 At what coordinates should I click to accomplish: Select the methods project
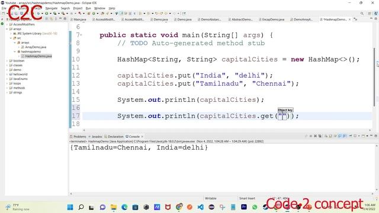[19, 88]
